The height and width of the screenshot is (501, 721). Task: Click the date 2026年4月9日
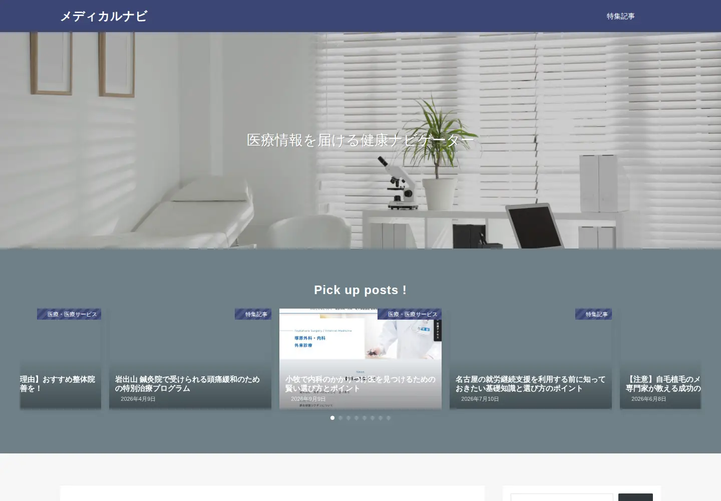click(x=138, y=399)
